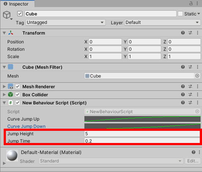Toggle the Box Collider enabled checkbox
Screen dimensions: 202x172
click(18, 94)
